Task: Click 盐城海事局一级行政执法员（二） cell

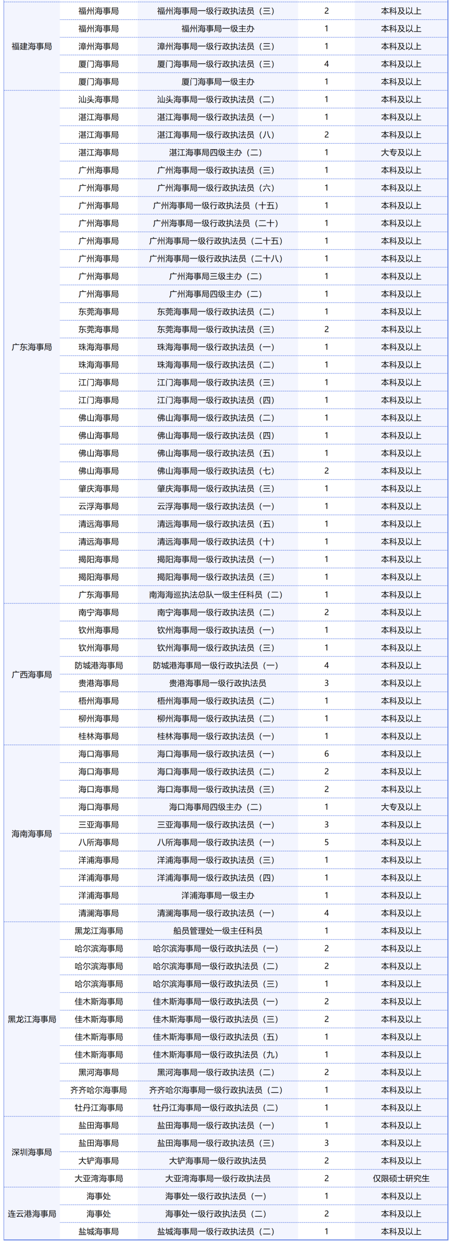Action: click(218, 1231)
